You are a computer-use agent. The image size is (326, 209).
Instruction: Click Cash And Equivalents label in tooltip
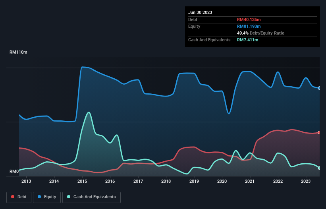(x=209, y=40)
